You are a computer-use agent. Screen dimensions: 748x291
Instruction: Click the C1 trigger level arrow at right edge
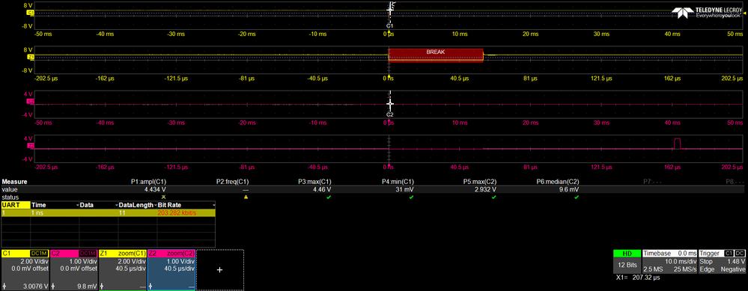click(x=745, y=13)
